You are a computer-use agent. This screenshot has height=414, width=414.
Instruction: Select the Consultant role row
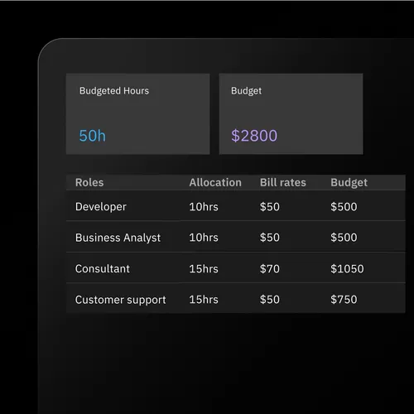click(x=236, y=267)
